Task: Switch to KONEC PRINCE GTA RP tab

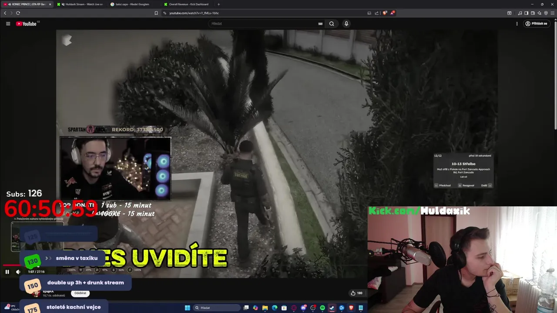Action: point(26,4)
